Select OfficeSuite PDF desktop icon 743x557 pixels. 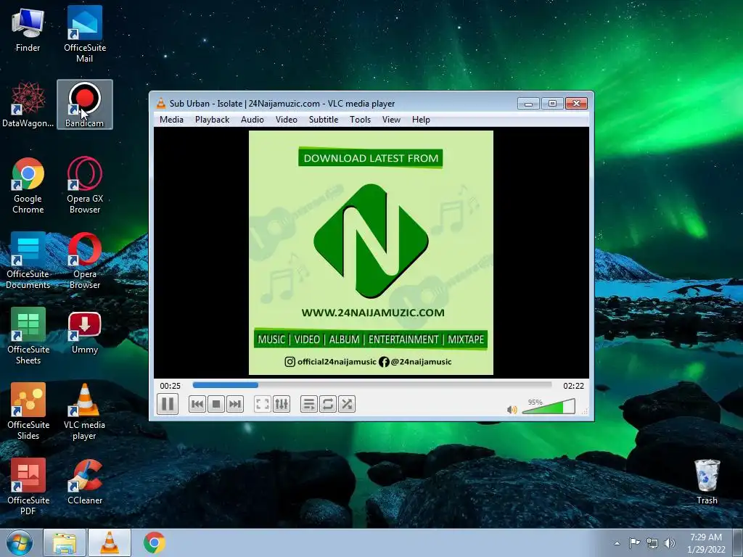pos(28,487)
